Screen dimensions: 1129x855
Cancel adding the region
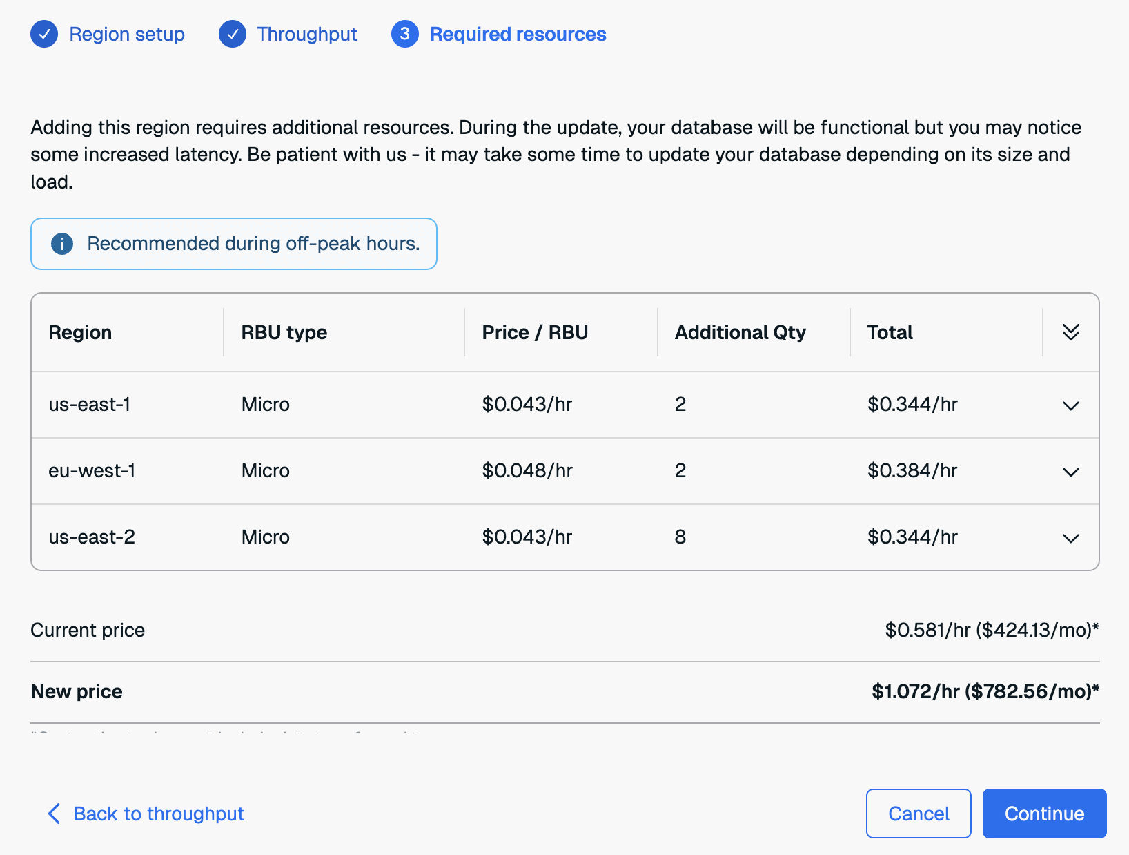pyautogui.click(x=918, y=814)
